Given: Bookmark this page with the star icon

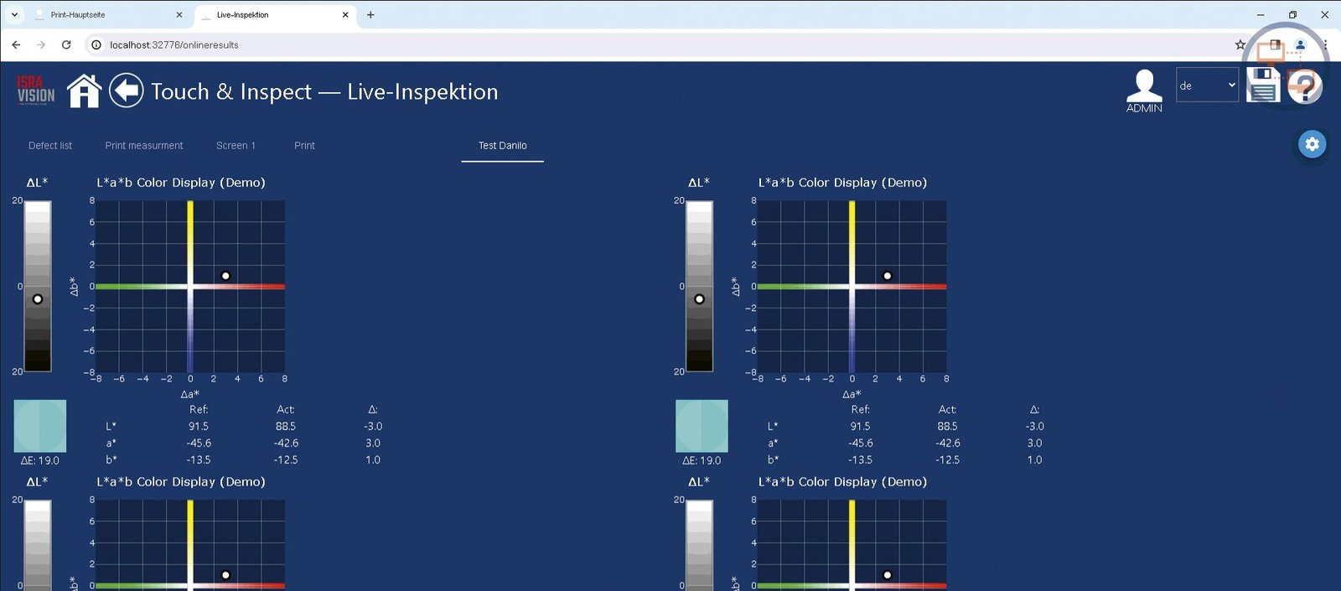Looking at the screenshot, I should (1240, 44).
